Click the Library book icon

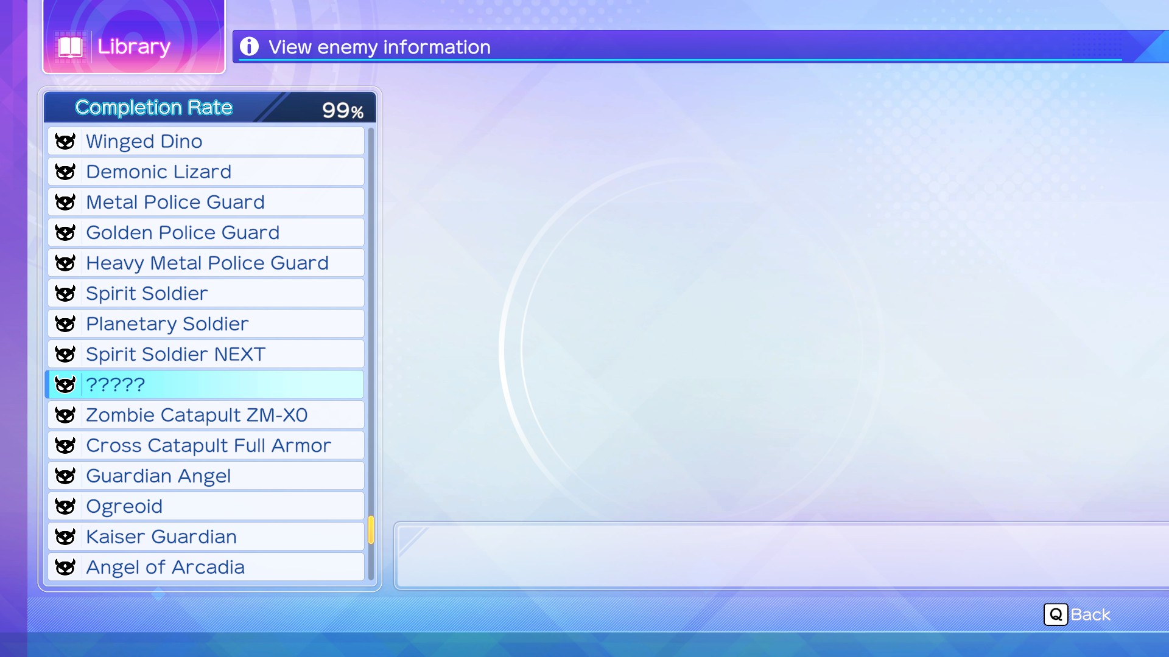click(x=71, y=47)
